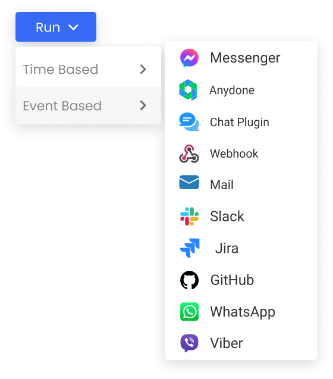Click the Chat Plugin speech bubbles icon
The height and width of the screenshot is (379, 333).
click(x=189, y=122)
